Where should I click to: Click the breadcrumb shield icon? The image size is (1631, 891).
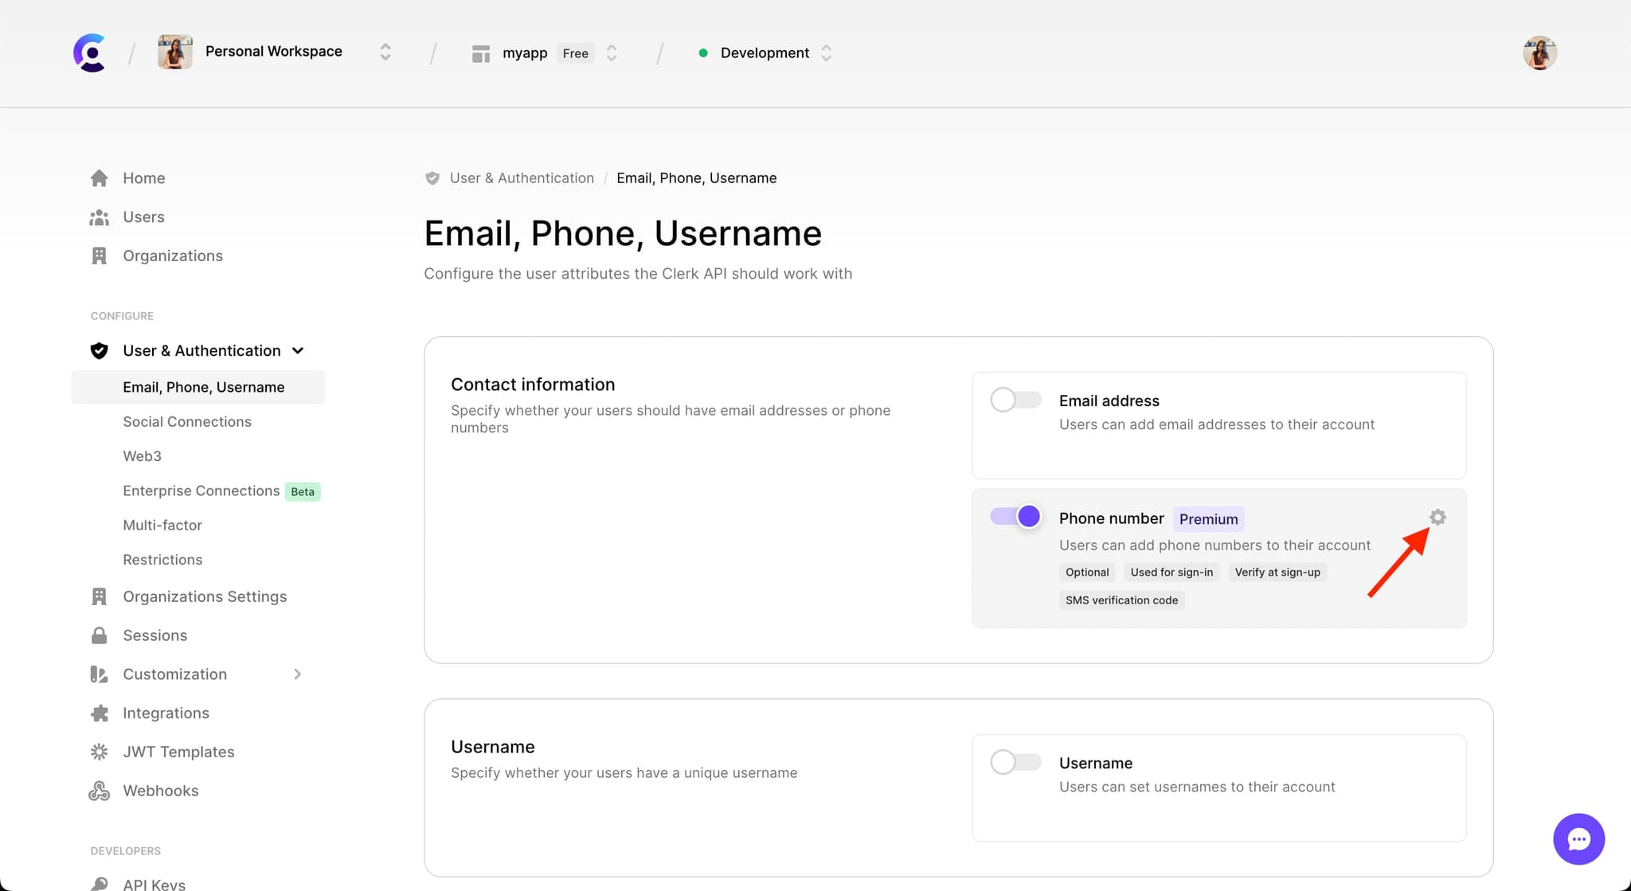coord(432,178)
